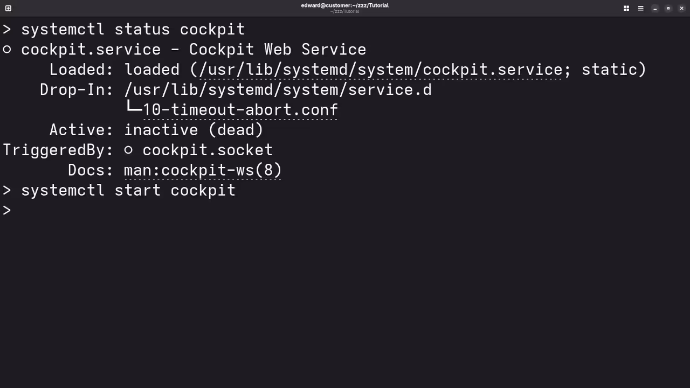Open the man:cockpit-ws(8) docs link
690x388 pixels.
203,170
